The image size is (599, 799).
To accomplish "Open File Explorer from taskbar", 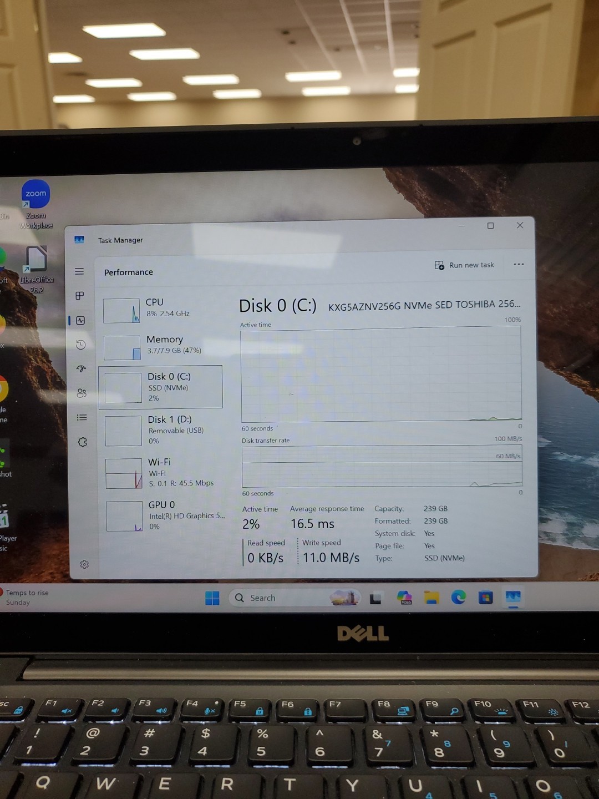I will point(432,597).
